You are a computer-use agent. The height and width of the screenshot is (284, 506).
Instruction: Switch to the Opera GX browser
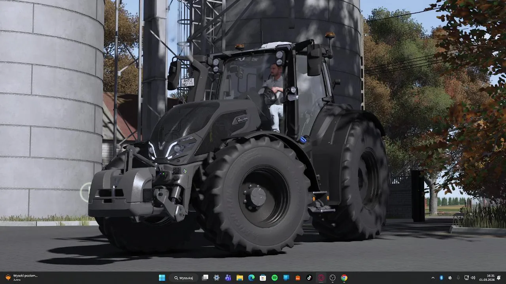click(x=321, y=278)
